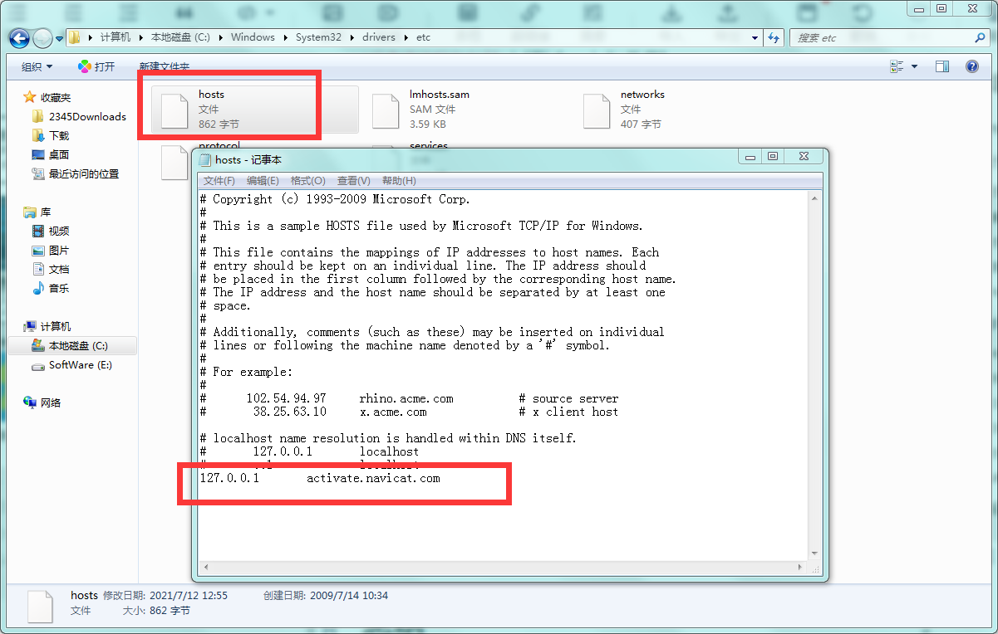Select the System32 breadcrumb segment
This screenshot has height=634, width=998.
coord(318,37)
